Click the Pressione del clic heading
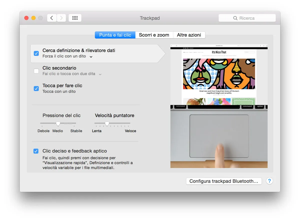This screenshot has width=300, height=220. (x=61, y=115)
